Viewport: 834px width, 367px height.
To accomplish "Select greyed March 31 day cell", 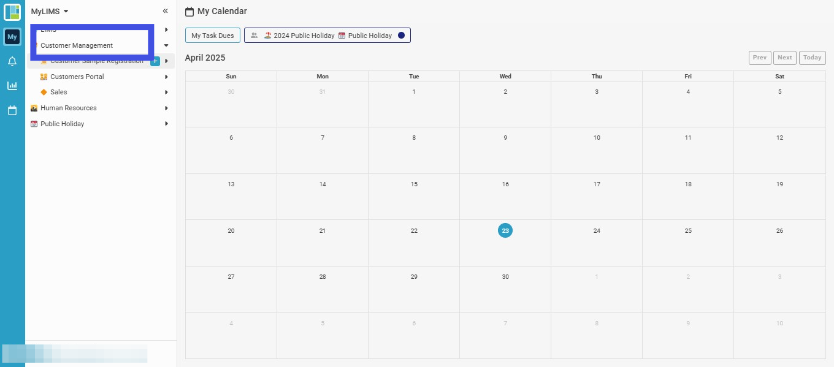I will coord(323,104).
